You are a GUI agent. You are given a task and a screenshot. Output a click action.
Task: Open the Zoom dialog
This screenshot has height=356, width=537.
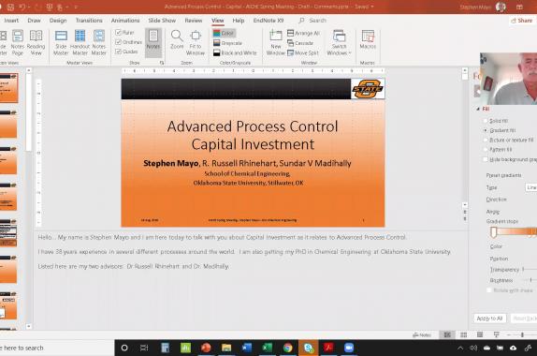(x=177, y=39)
